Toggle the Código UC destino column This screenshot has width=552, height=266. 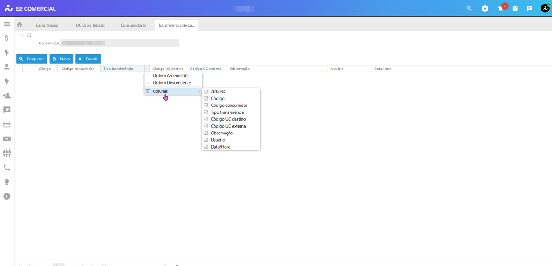tap(206, 119)
